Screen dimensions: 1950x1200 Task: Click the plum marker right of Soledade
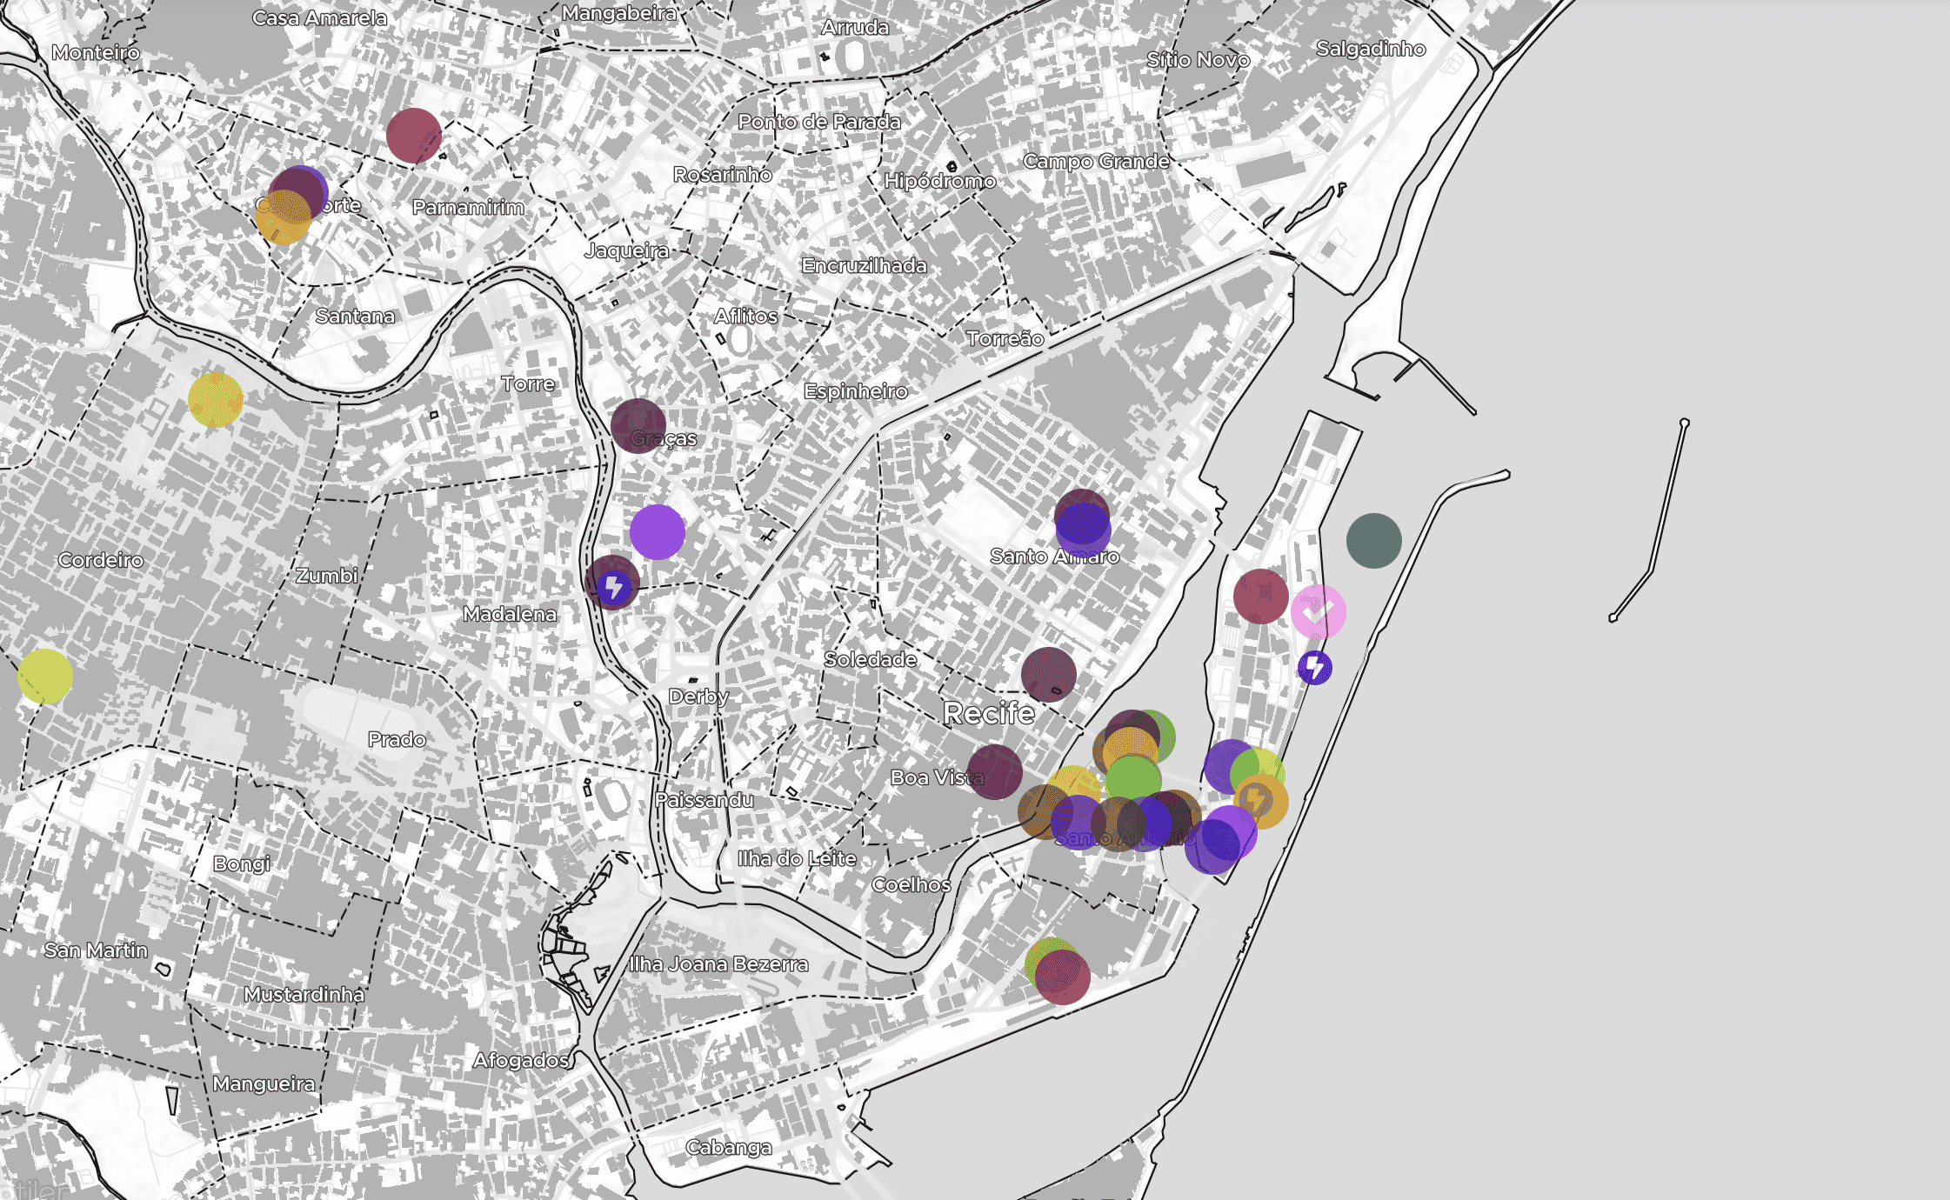[x=1048, y=675]
